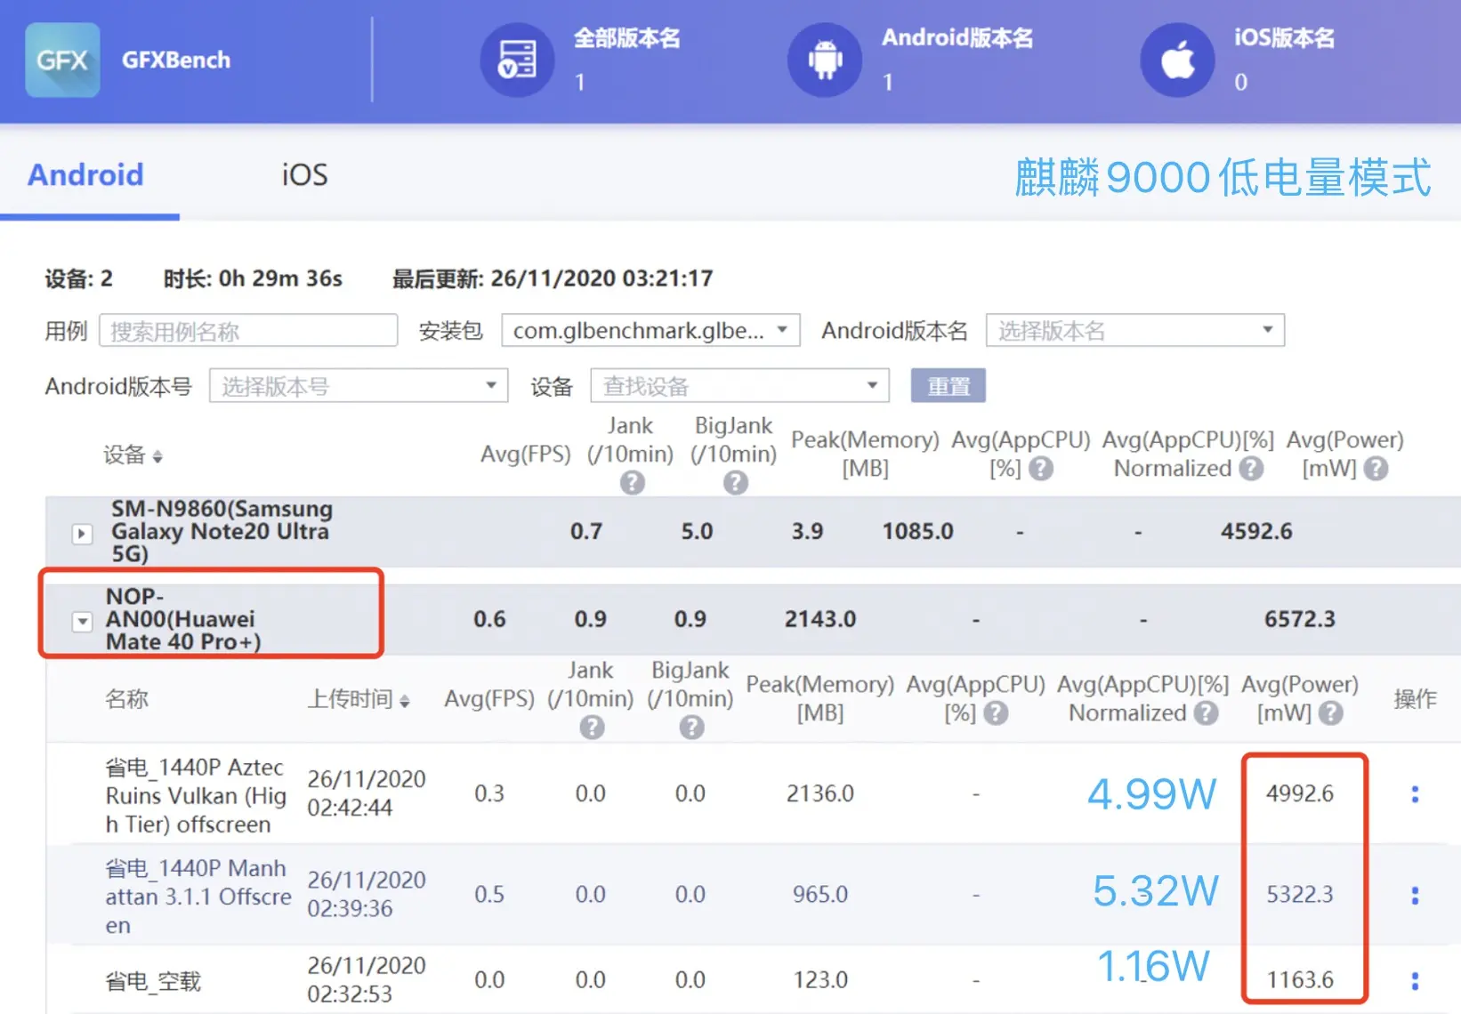Click the upload time 26/11/2020 02:32:53
The image size is (1461, 1014).
(367, 979)
